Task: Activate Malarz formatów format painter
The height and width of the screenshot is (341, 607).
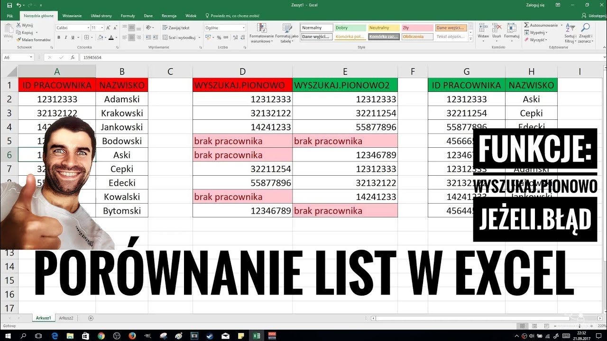Action: [x=33, y=40]
